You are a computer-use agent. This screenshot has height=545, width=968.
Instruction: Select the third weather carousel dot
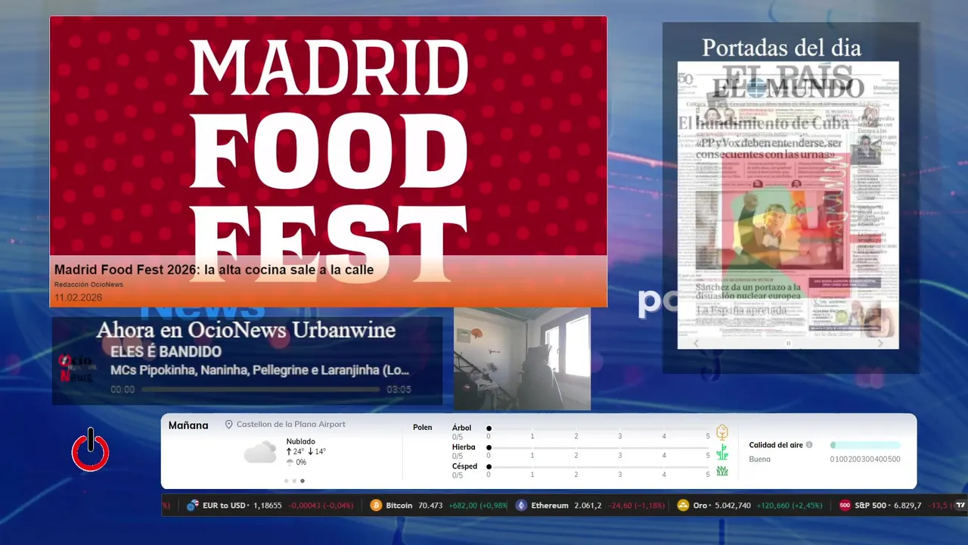pyautogui.click(x=302, y=481)
